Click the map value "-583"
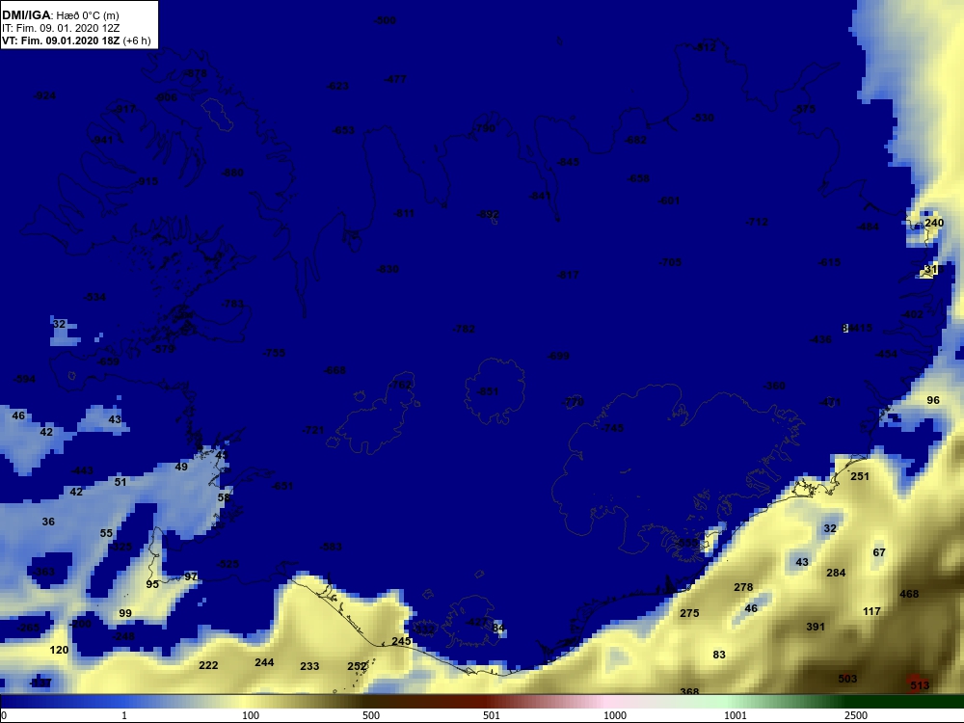The width and height of the screenshot is (964, 723). 331,547
